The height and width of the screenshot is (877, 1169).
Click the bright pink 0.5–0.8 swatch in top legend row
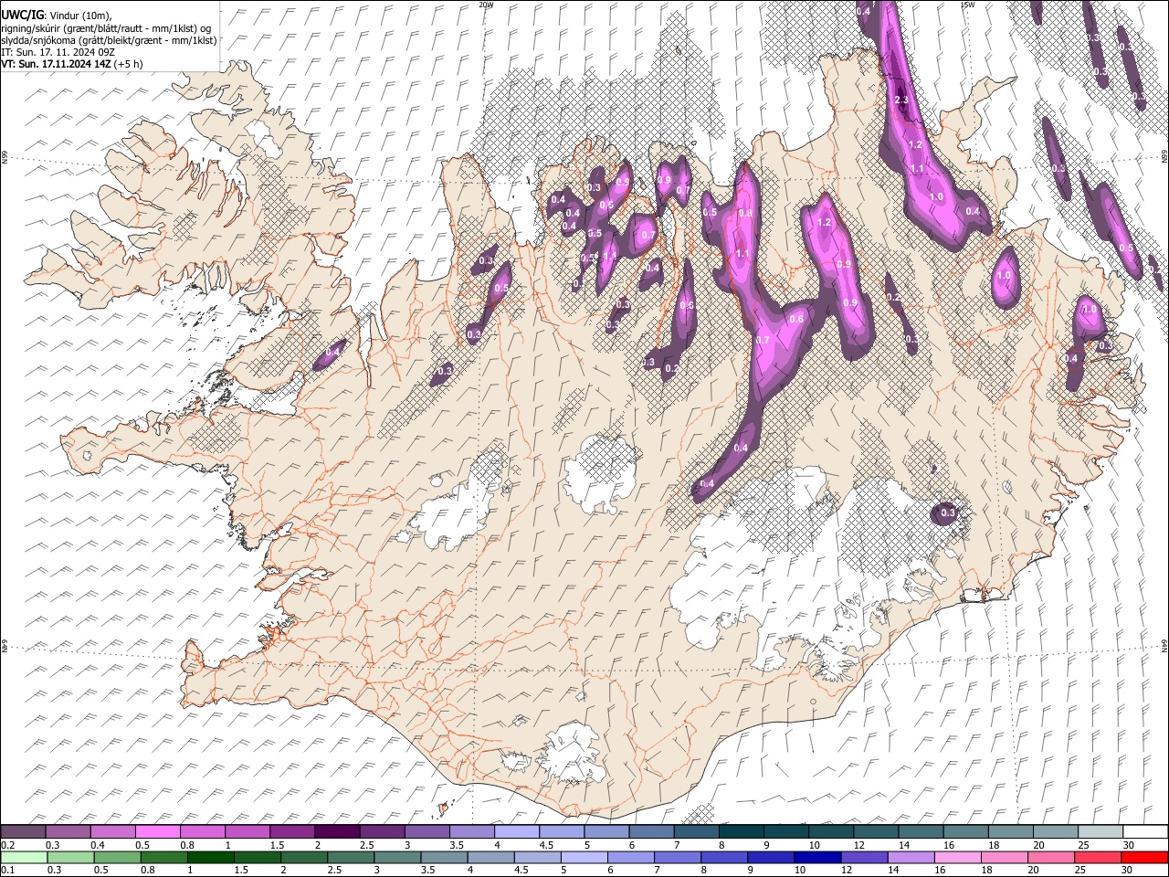click(x=158, y=831)
